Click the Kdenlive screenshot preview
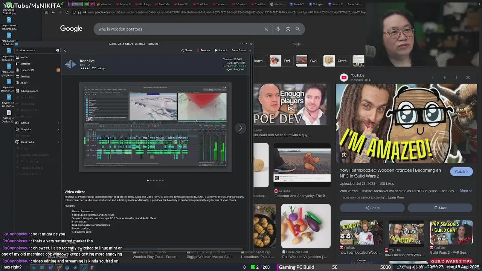Screen dimensions: 482x271 (155, 127)
